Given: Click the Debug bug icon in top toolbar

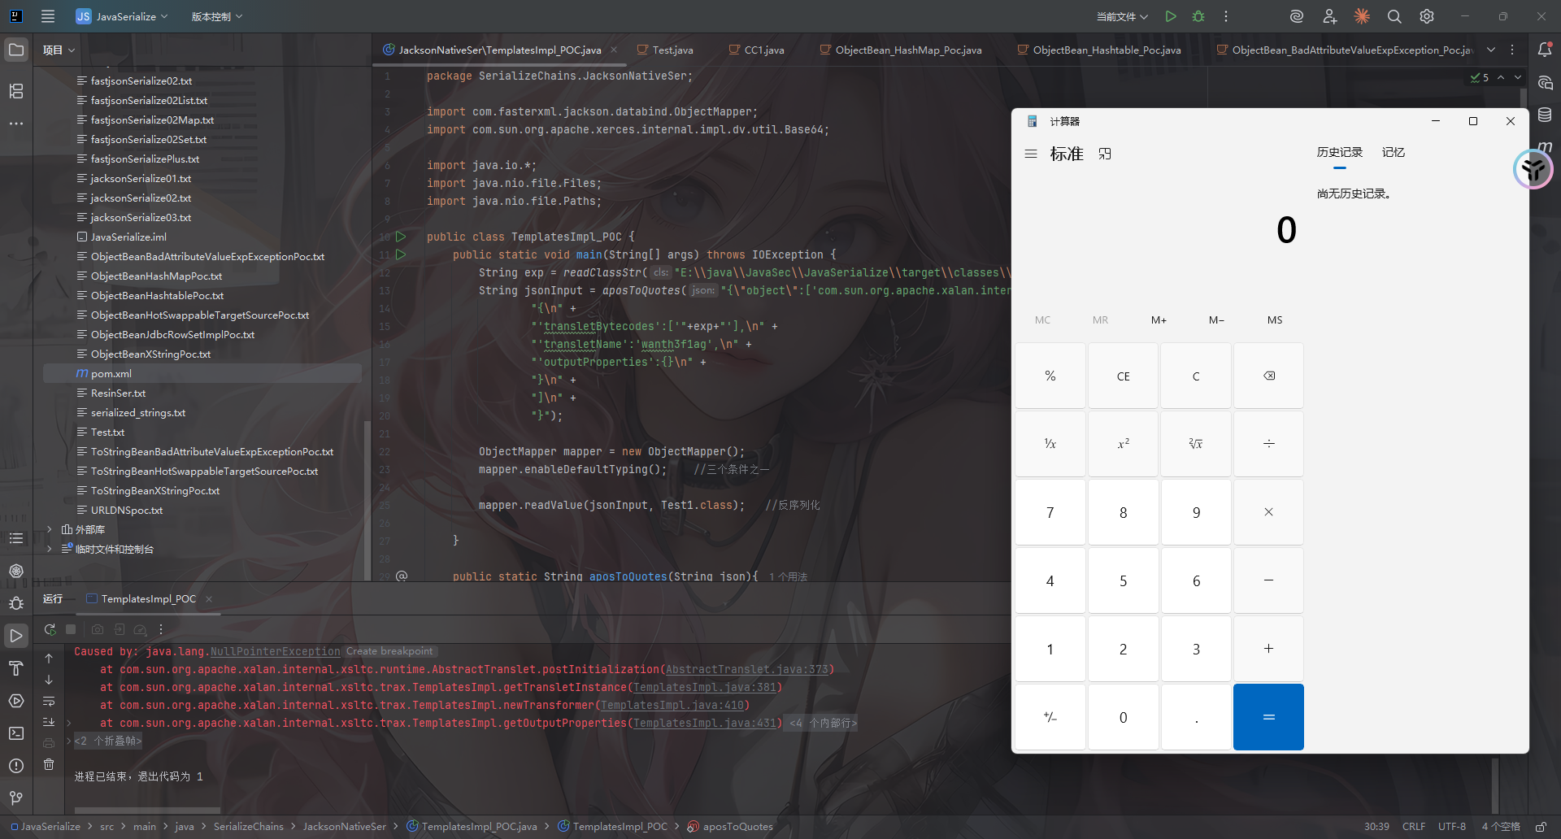Looking at the screenshot, I should pos(1198,16).
